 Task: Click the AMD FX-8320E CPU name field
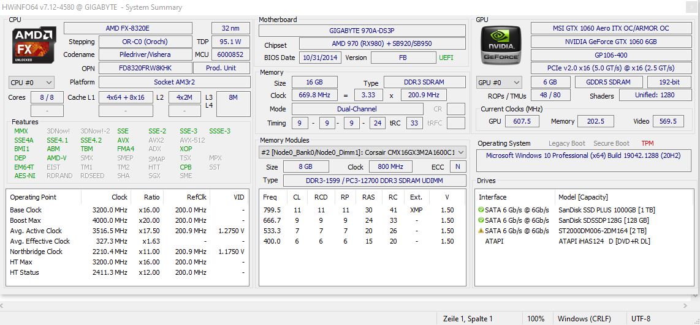click(x=127, y=28)
